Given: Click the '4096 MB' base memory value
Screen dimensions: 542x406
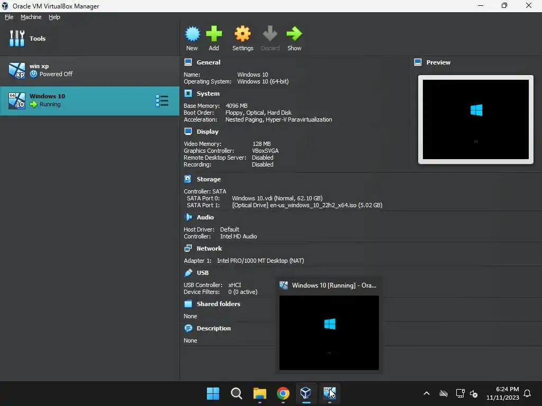Looking at the screenshot, I should [237, 106].
